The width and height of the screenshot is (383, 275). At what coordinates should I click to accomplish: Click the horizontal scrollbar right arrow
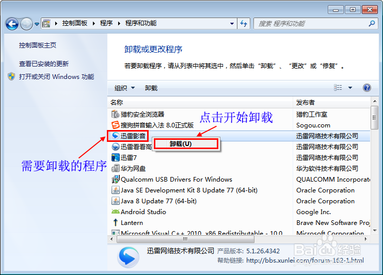365,239
